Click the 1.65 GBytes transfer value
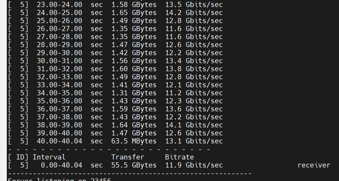 click(134, 13)
